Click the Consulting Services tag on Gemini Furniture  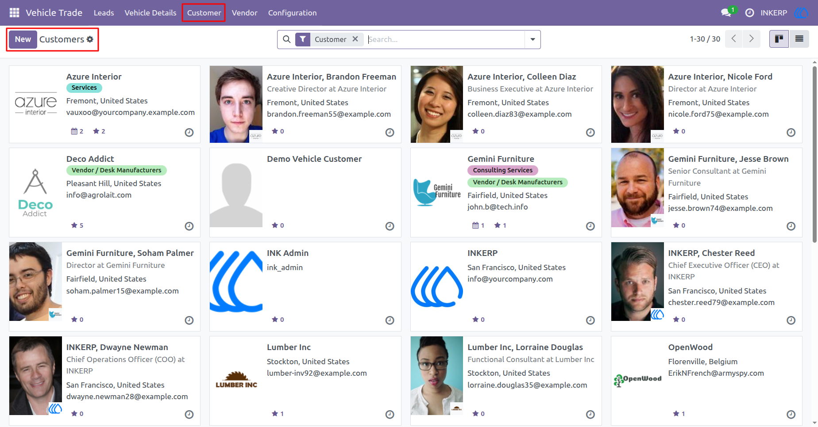(x=502, y=170)
